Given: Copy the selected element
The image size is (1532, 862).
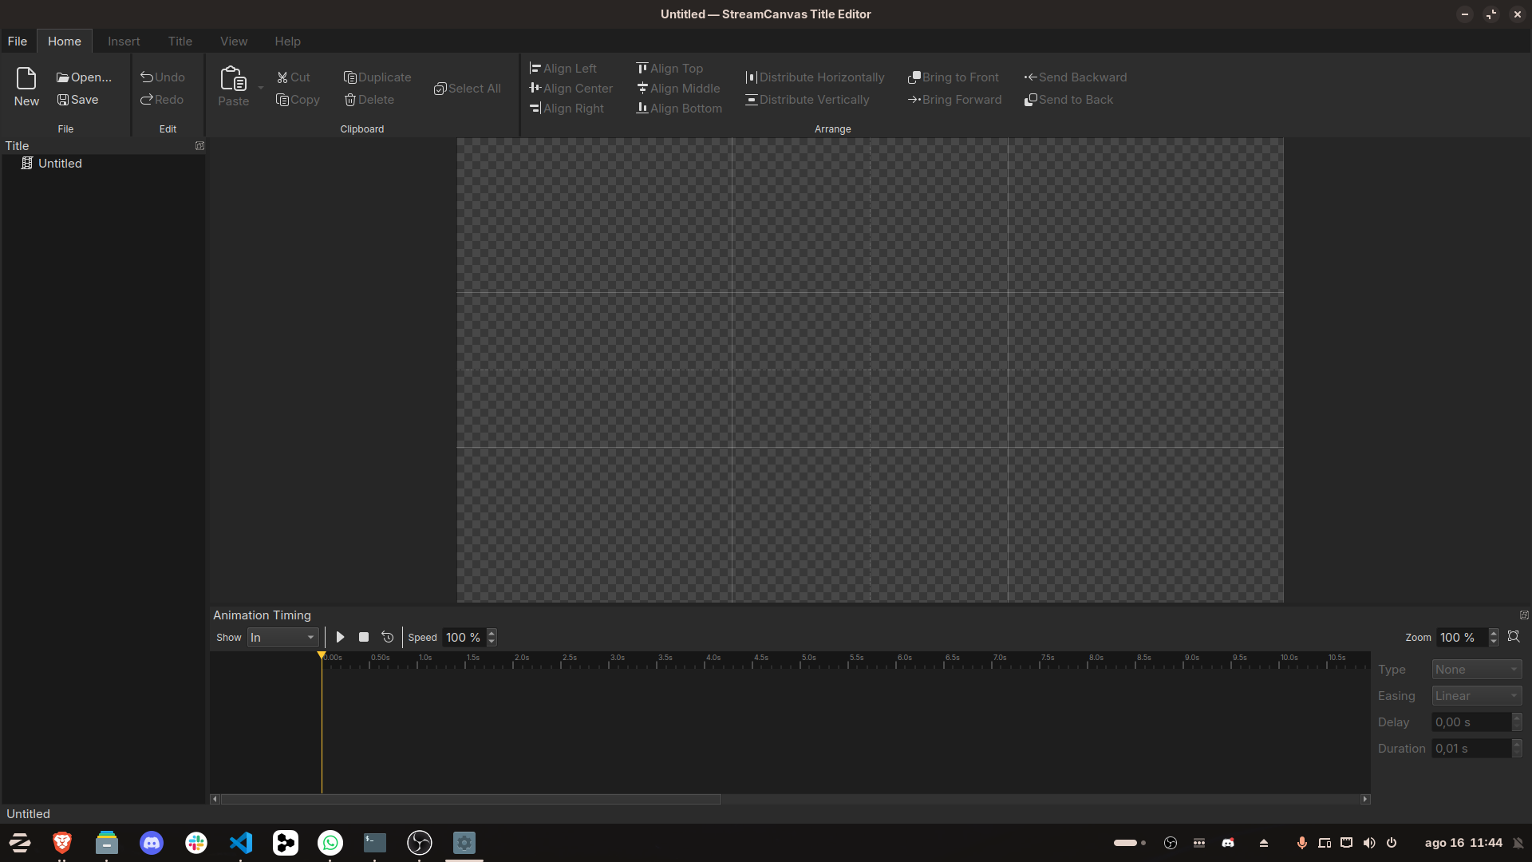Looking at the screenshot, I should [x=298, y=100].
